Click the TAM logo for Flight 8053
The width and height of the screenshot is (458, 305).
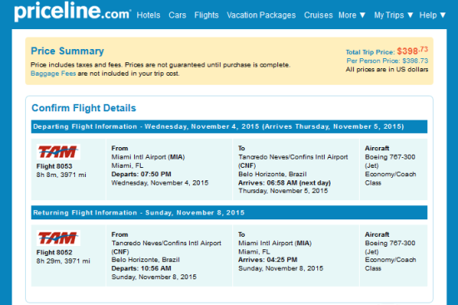point(58,151)
